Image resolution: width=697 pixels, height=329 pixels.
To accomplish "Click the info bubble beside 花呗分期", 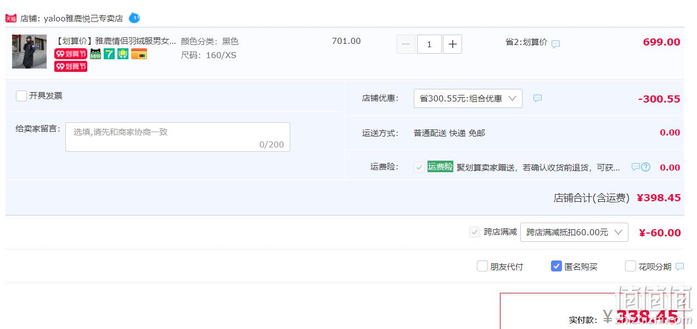I will point(679,266).
